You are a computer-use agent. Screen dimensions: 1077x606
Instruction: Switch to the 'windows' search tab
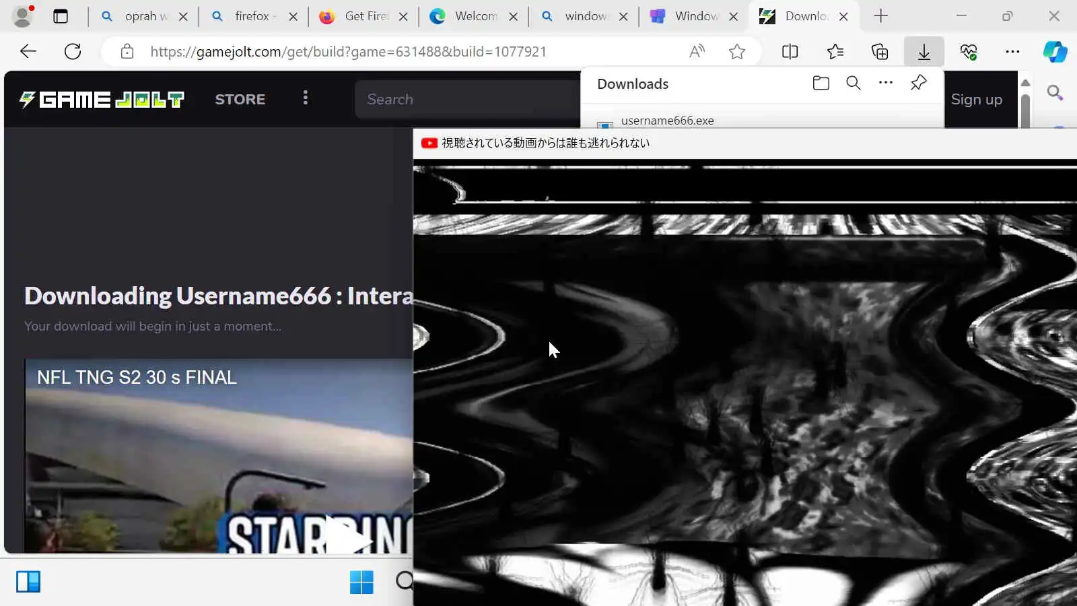(x=585, y=16)
